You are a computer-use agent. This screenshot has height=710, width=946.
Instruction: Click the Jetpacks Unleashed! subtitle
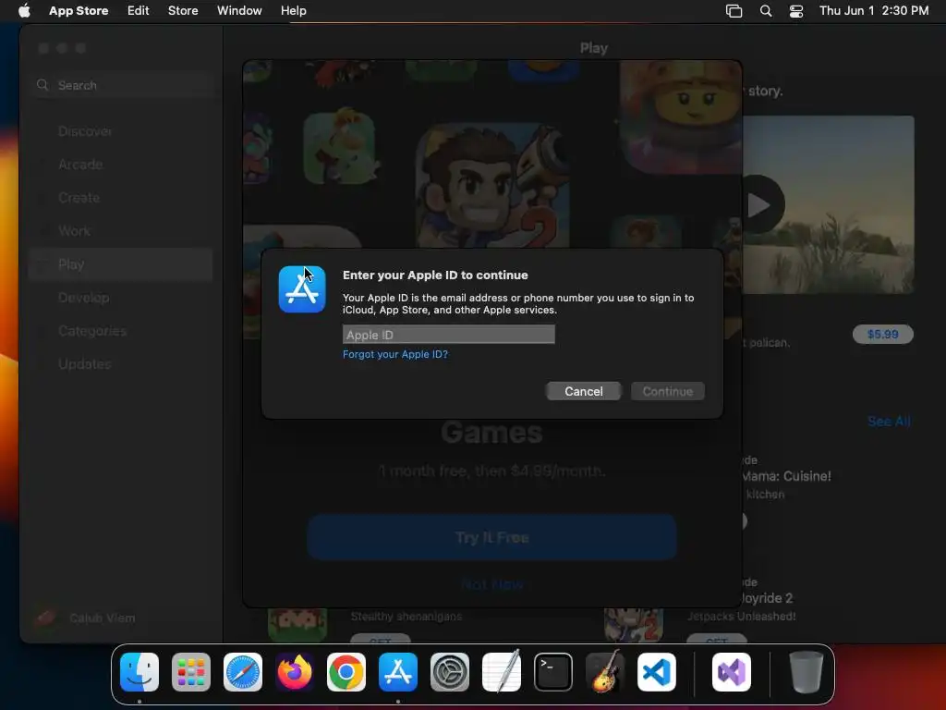742,617
